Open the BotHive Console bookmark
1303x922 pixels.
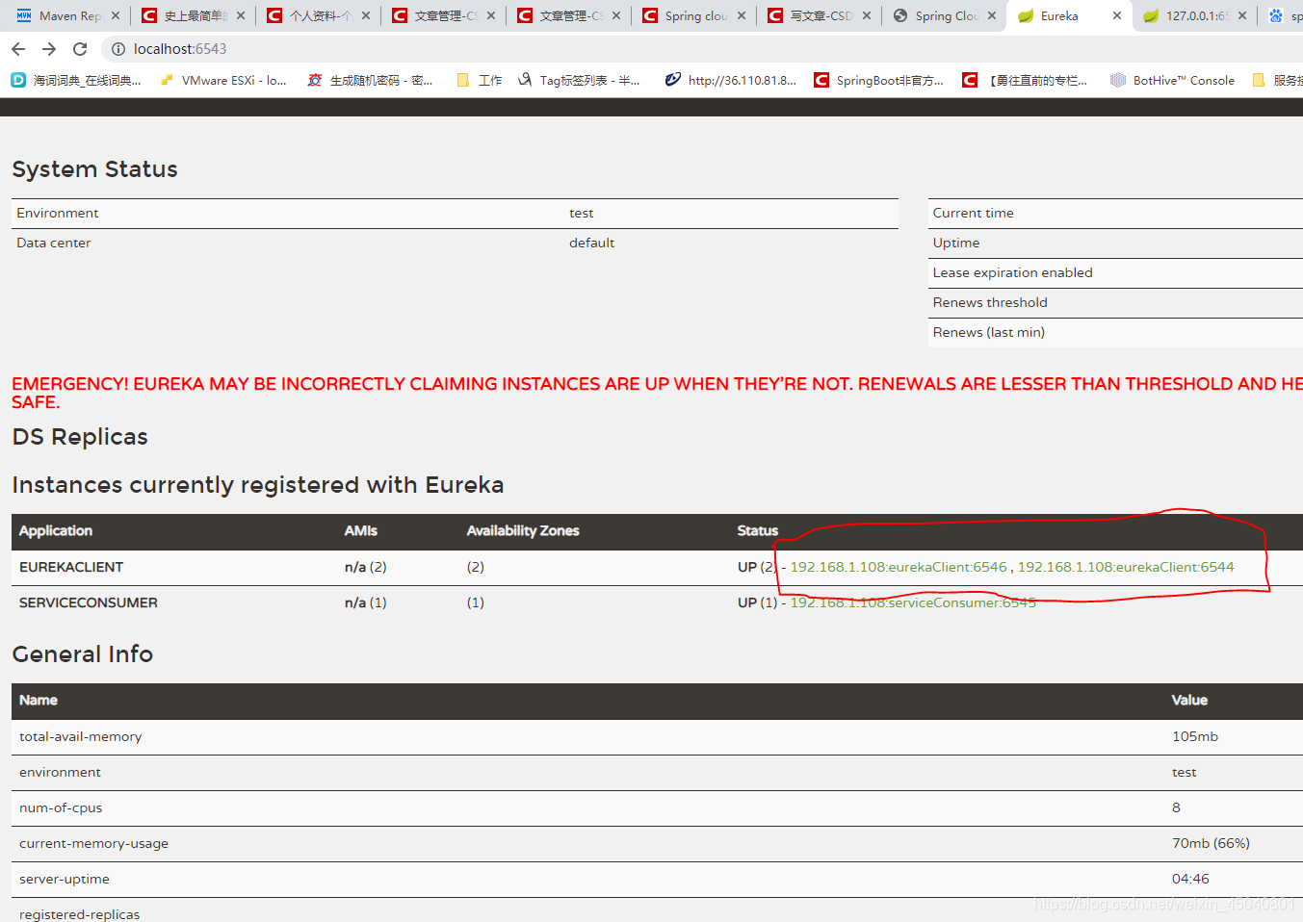click(1172, 81)
